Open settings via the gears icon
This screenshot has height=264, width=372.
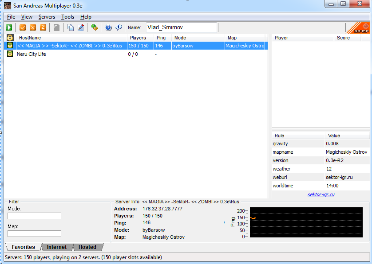click(x=94, y=27)
